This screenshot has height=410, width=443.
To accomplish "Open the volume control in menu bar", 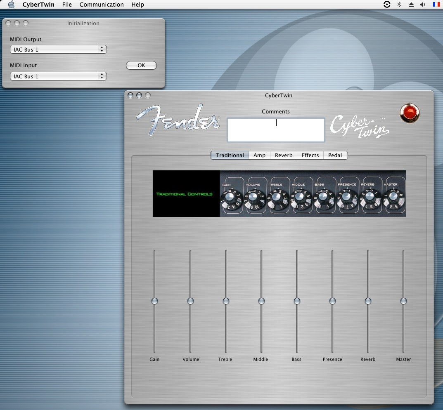I will pos(423,5).
